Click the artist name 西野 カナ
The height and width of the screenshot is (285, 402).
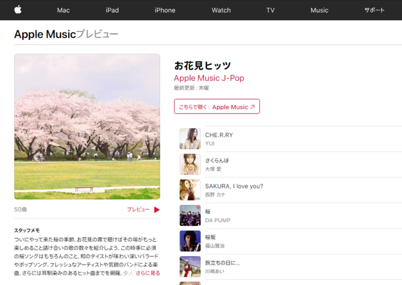(215, 195)
